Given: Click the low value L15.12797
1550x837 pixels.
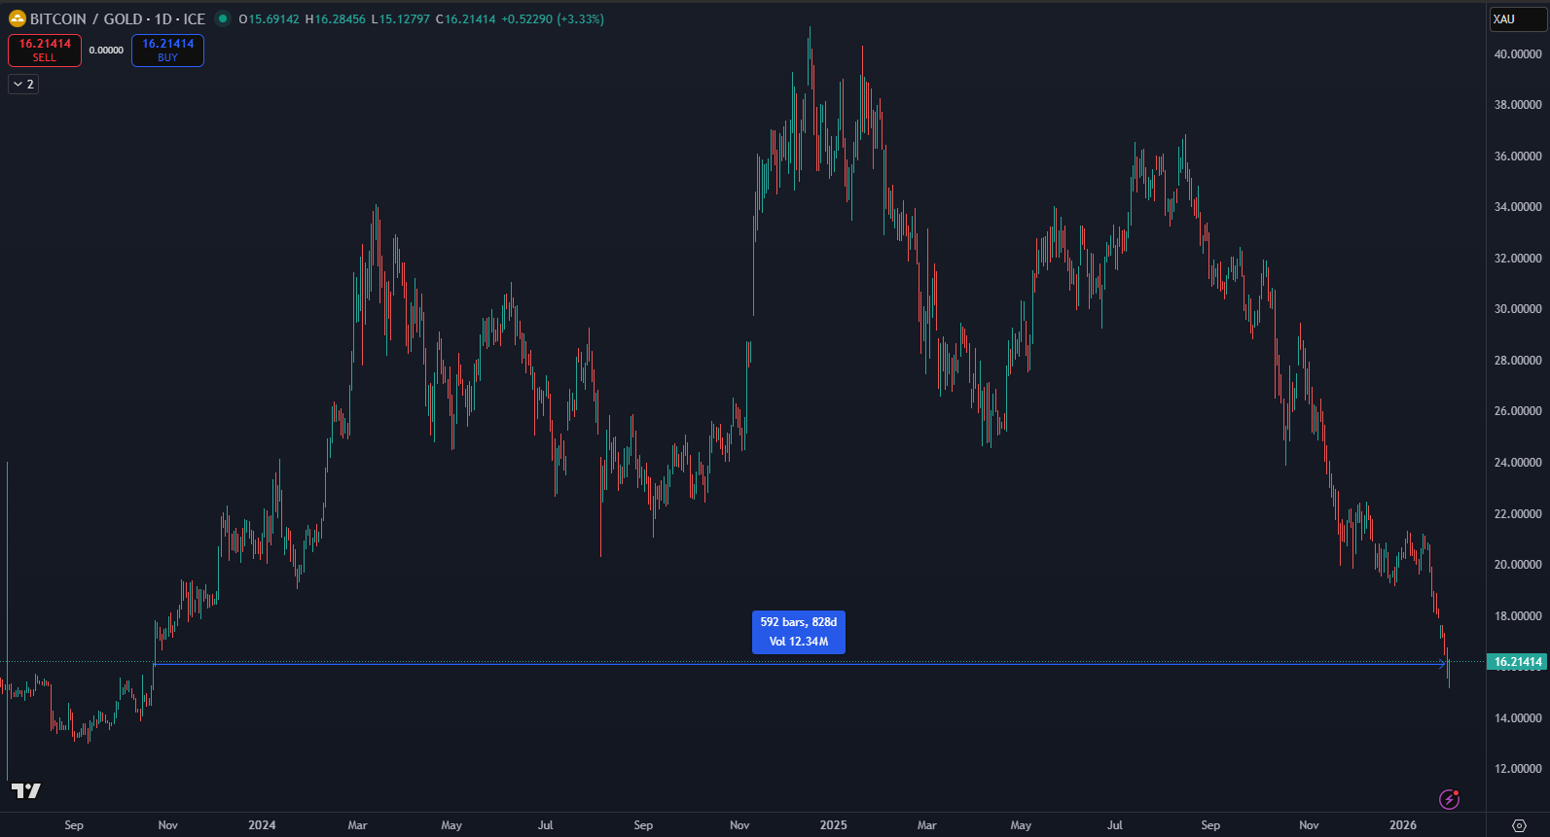Looking at the screenshot, I should [x=401, y=19].
